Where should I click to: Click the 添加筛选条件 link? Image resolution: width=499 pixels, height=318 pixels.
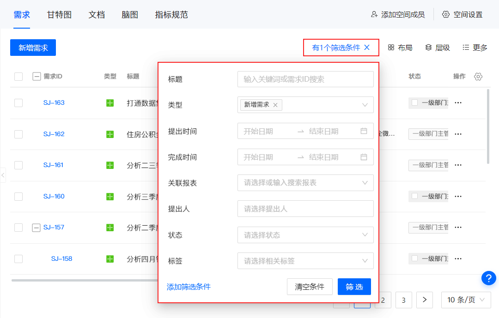pos(189,287)
